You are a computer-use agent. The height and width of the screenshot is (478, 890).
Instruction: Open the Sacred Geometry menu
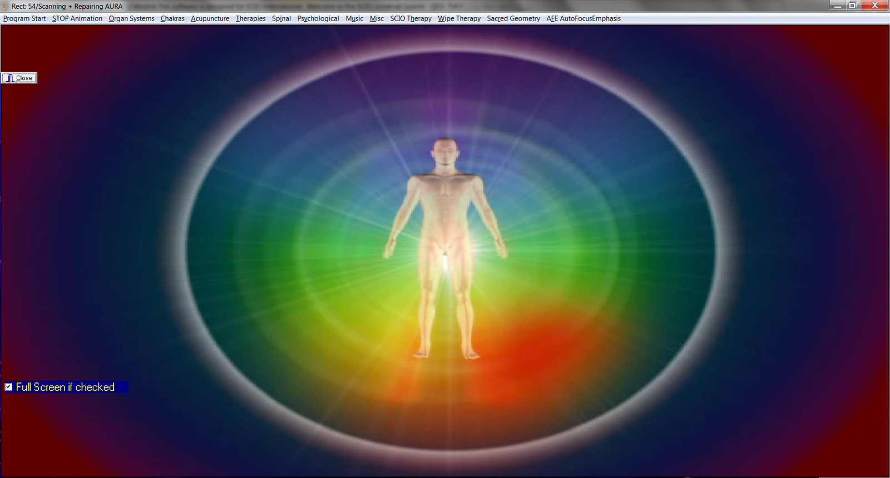click(513, 18)
